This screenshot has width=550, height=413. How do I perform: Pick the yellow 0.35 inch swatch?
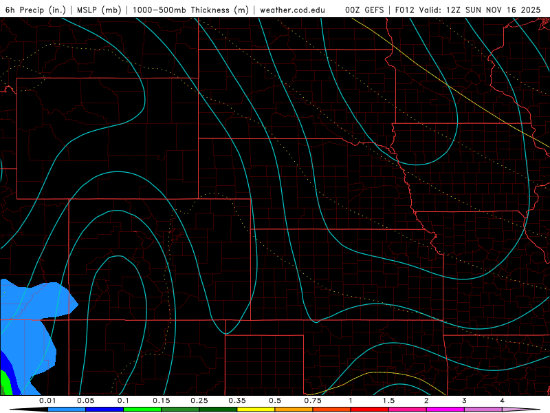(x=256, y=410)
